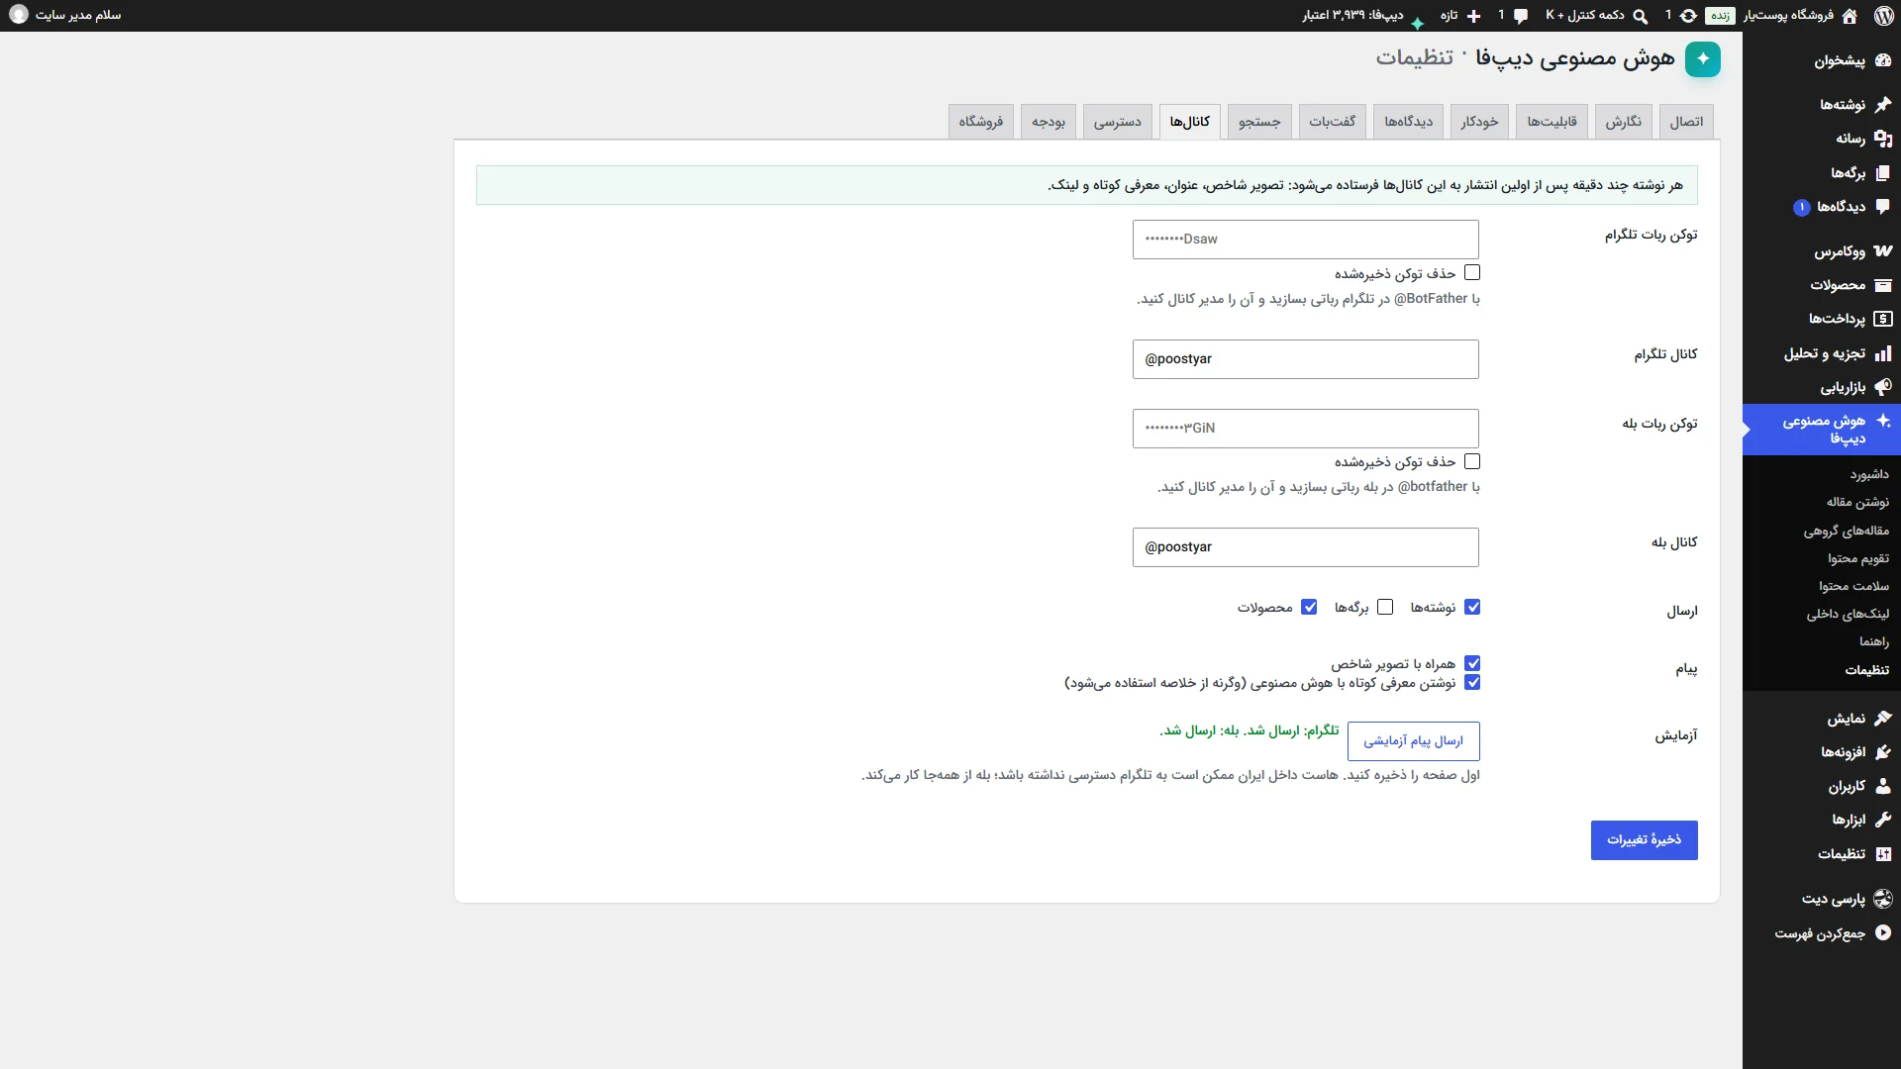Open the تقویم محتوا submenu link
Screen dimensions: 1901x1069
pos(1858,558)
